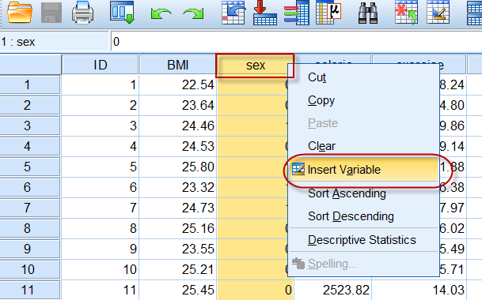Print using the printer icon
482x300 pixels.
click(82, 13)
